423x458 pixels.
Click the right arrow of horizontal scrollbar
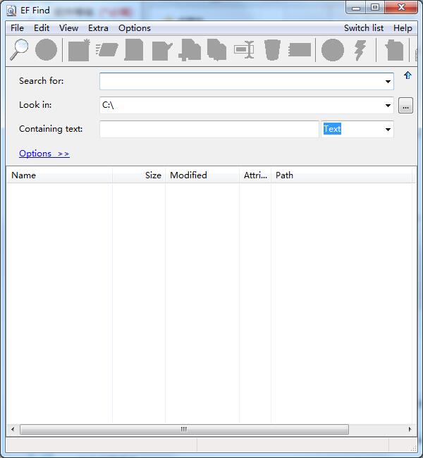point(410,429)
